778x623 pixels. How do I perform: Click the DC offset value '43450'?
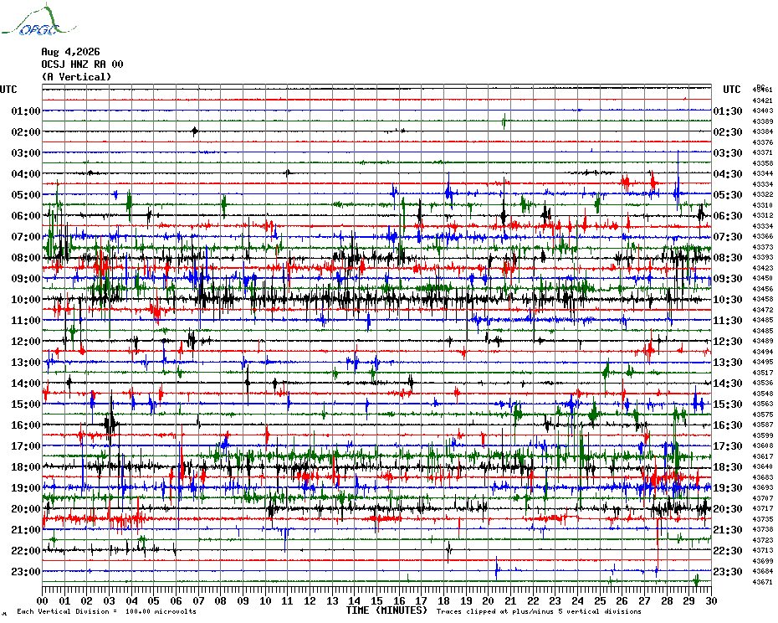tap(763, 278)
